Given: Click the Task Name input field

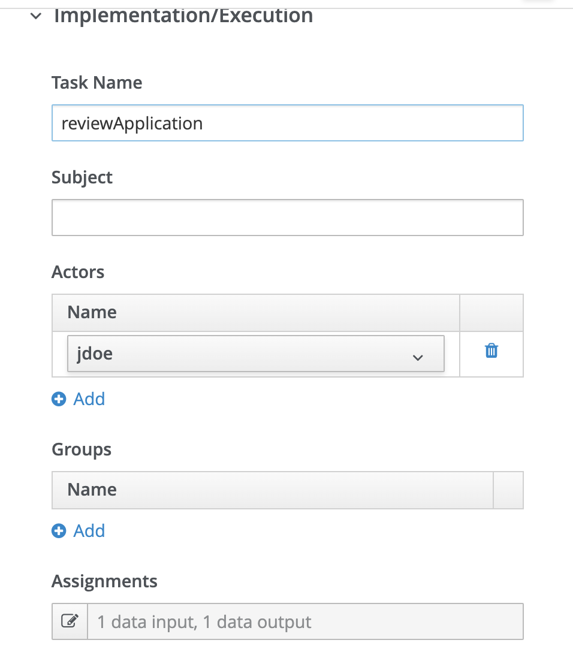Looking at the screenshot, I should coord(288,123).
